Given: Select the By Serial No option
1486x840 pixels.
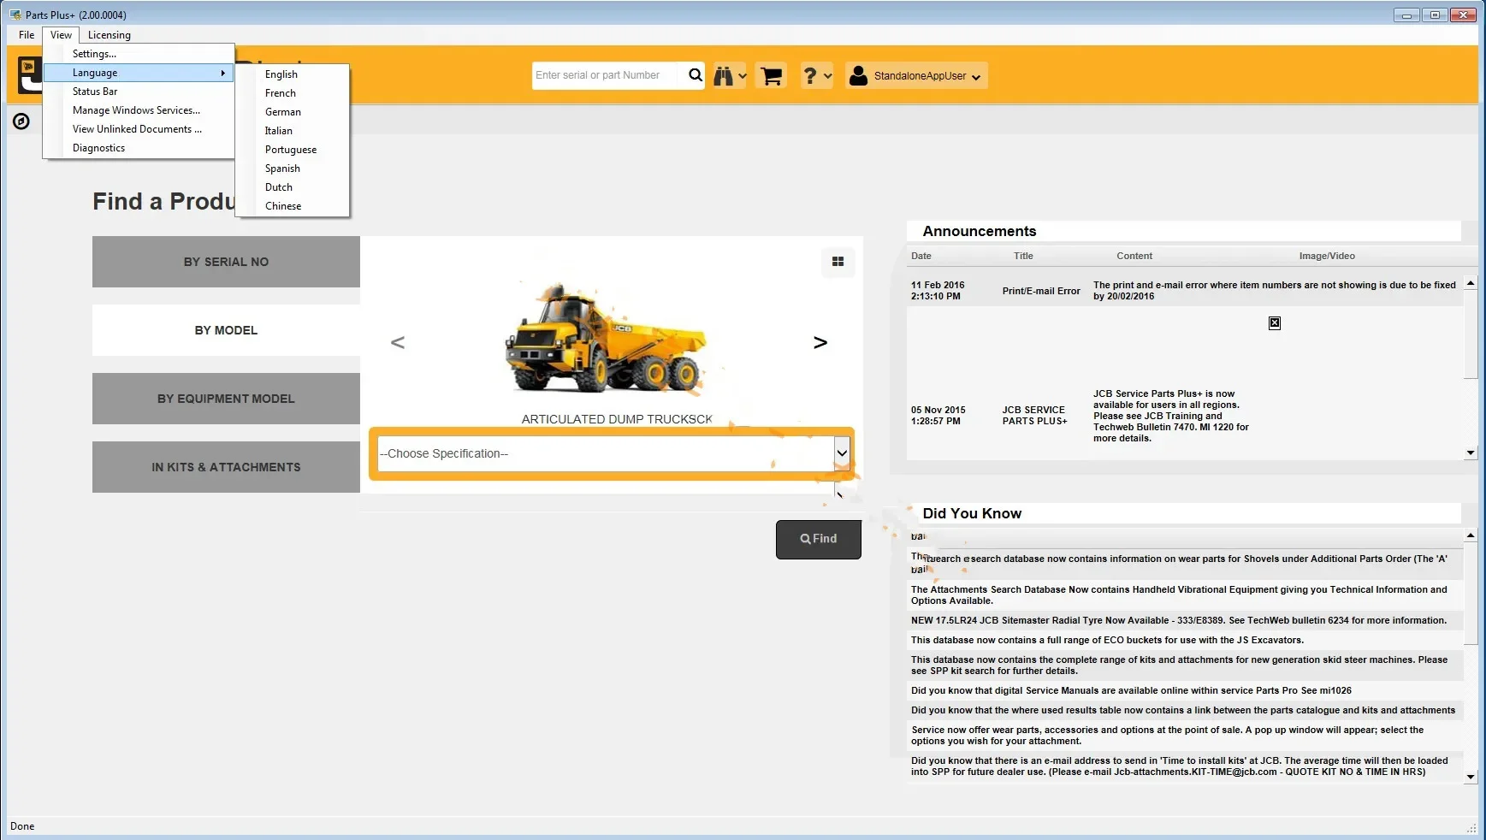Looking at the screenshot, I should 226,262.
